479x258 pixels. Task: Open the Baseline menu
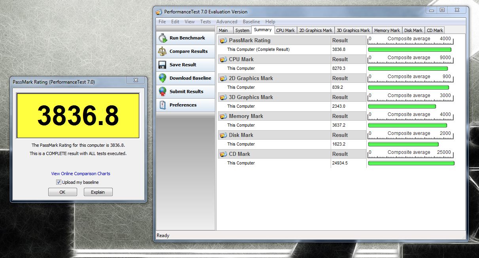click(252, 22)
